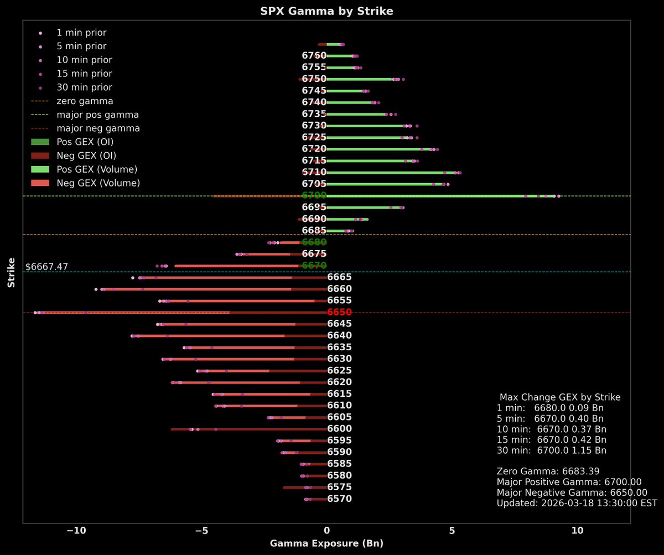Screen dimensions: 664x555
Task: Click the 'SPX Gamma by Strike' chart title
Action: point(326,11)
